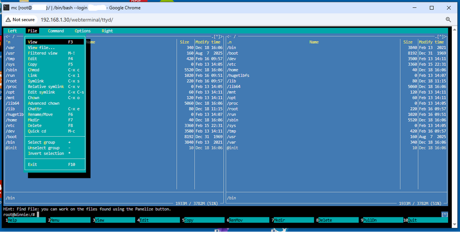
Task: Select Filtered view in File menu
Action: point(55,53)
